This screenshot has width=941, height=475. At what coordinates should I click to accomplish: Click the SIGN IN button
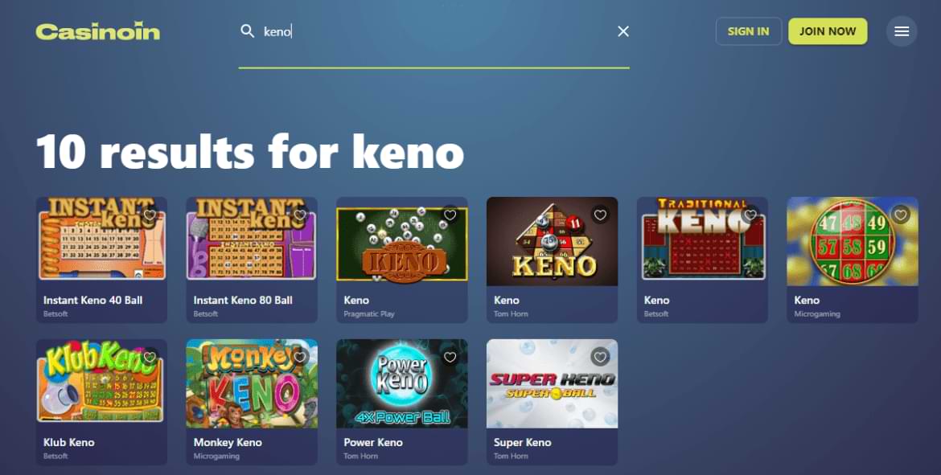(748, 31)
